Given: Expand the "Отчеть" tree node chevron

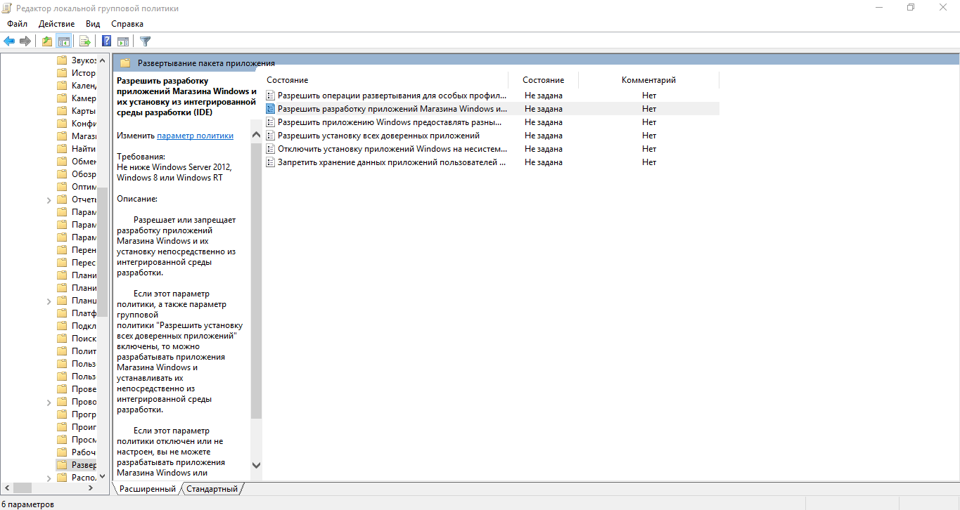Looking at the screenshot, I should [49, 200].
